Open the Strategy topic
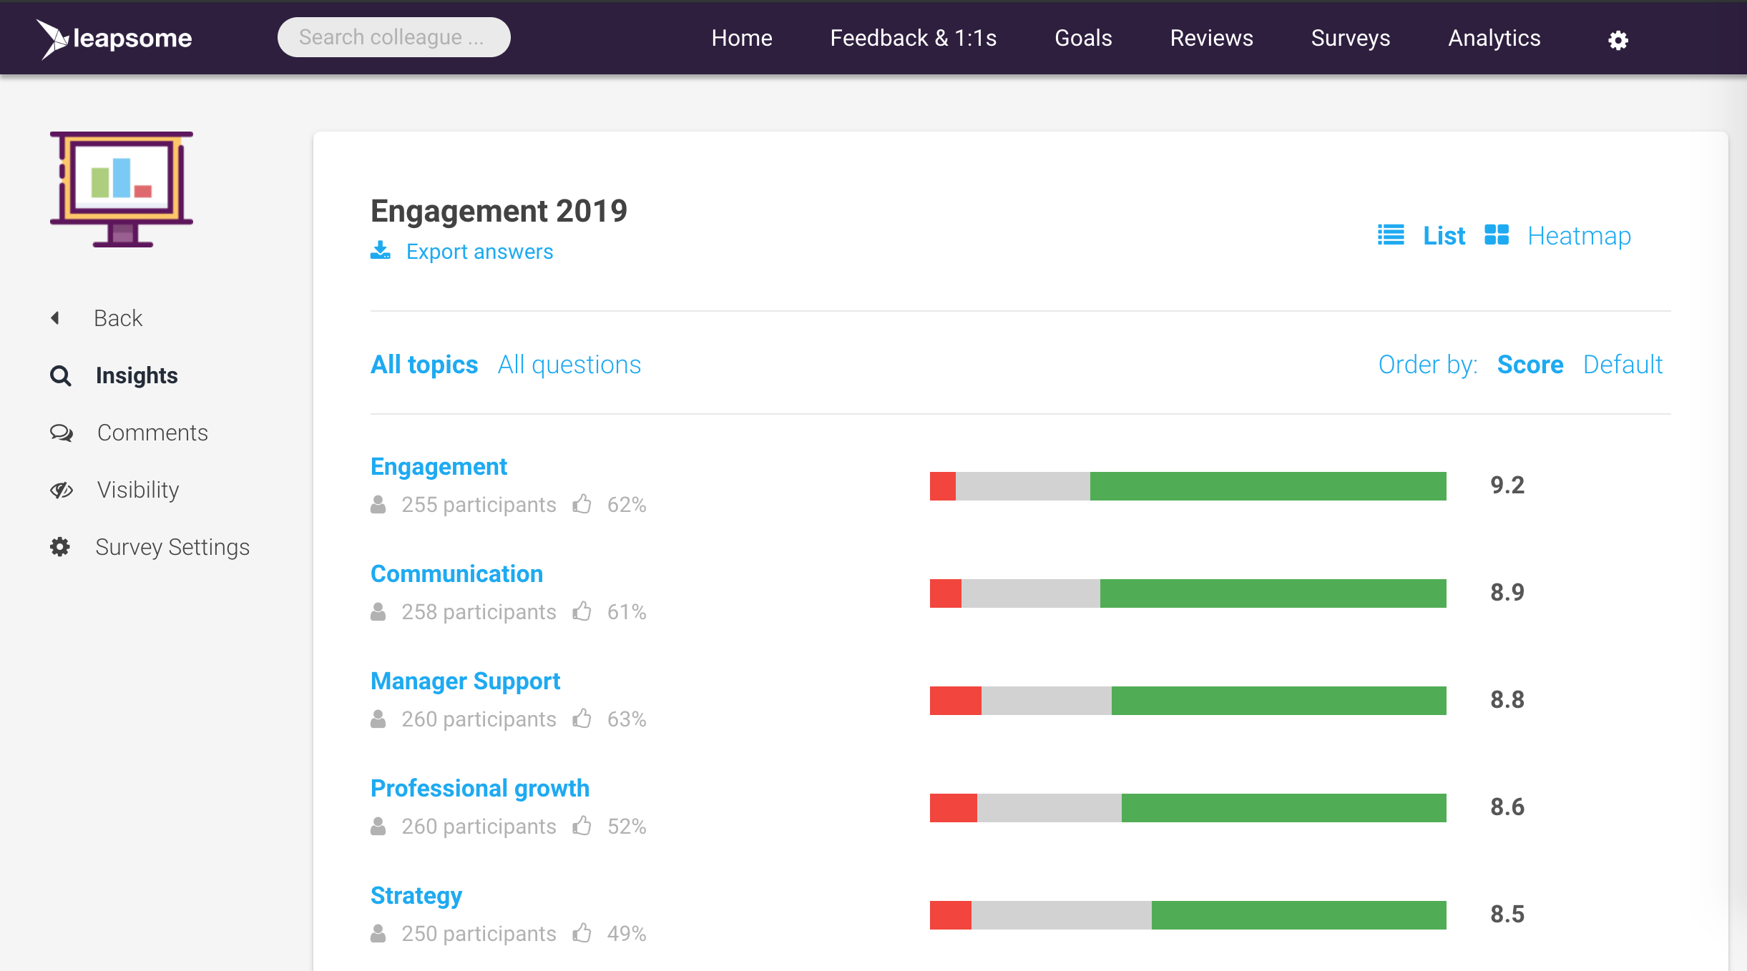The width and height of the screenshot is (1747, 971). pos(416,897)
